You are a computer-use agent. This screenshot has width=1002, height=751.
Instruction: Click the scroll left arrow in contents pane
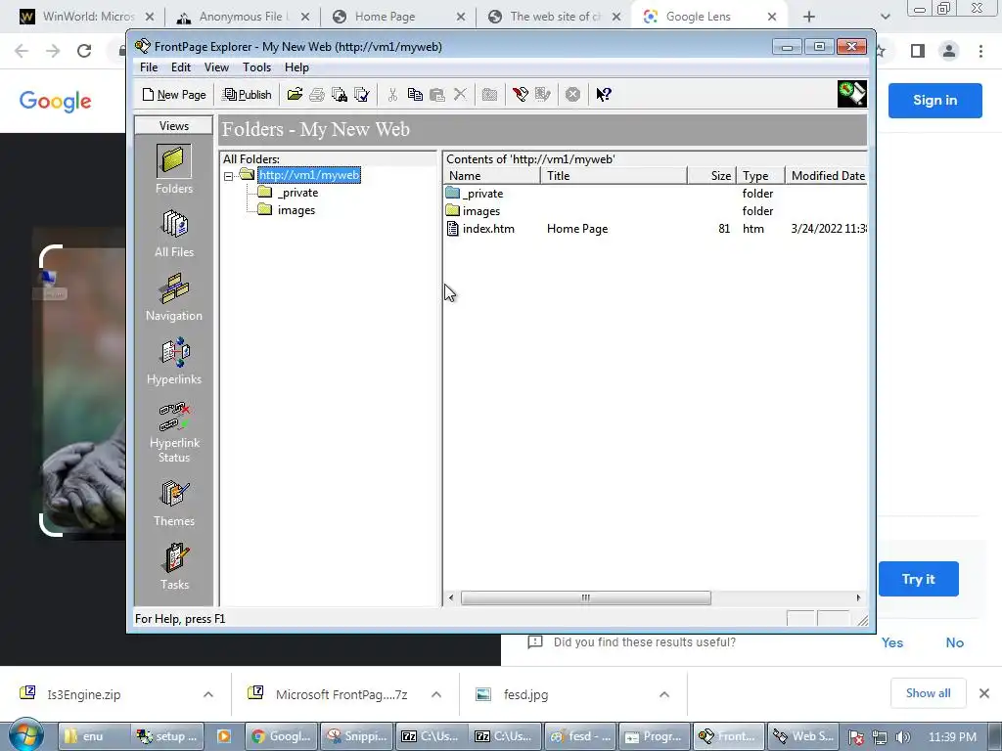click(451, 597)
